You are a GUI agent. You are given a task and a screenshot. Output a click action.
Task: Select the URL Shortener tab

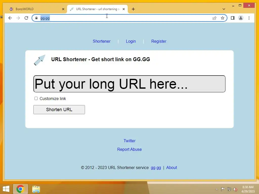pos(97,9)
